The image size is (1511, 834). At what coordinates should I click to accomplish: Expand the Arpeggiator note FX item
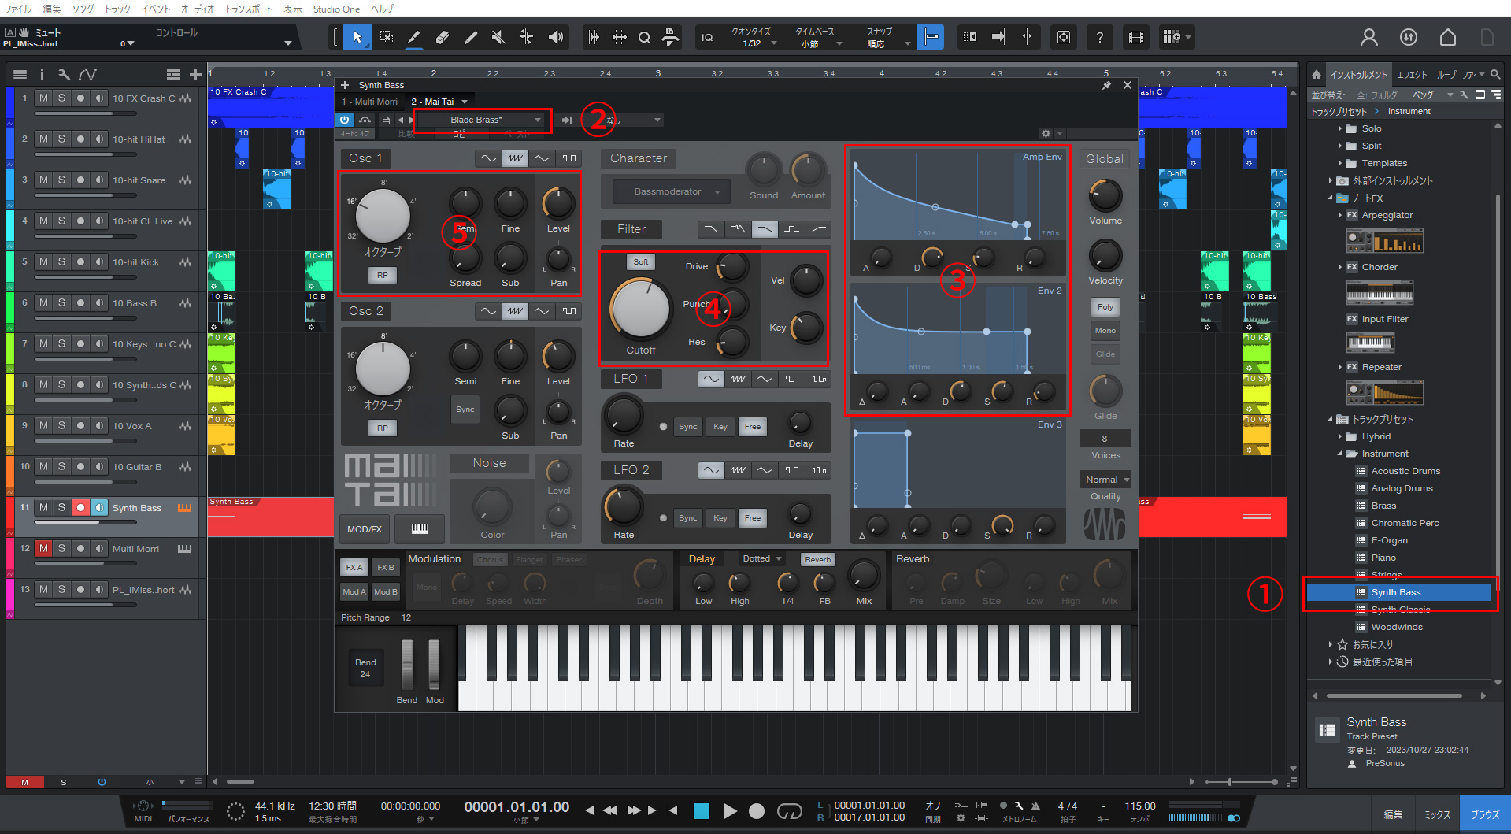click(x=1340, y=215)
